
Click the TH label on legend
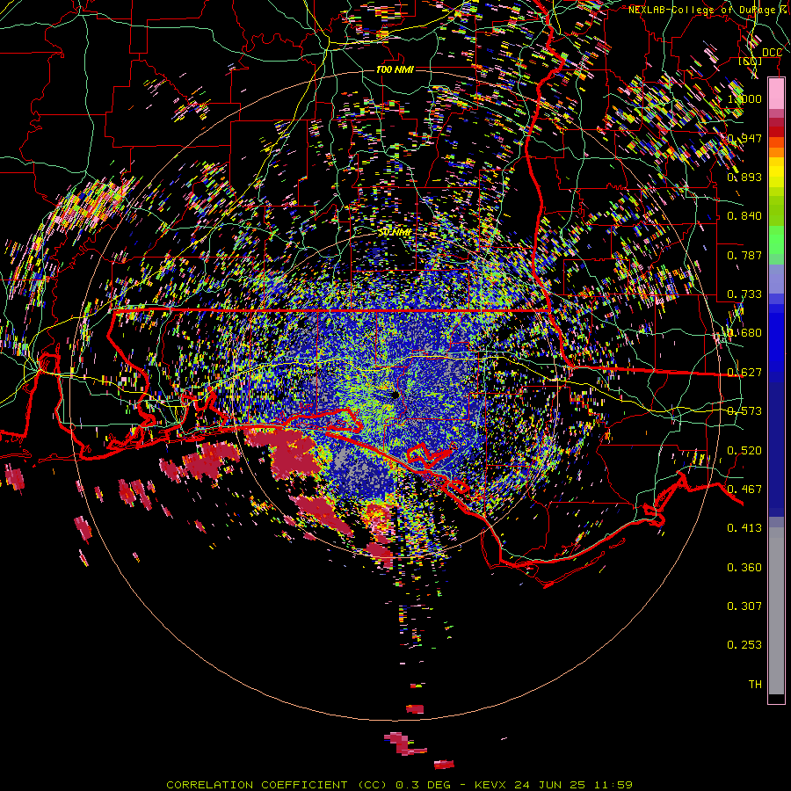click(755, 685)
